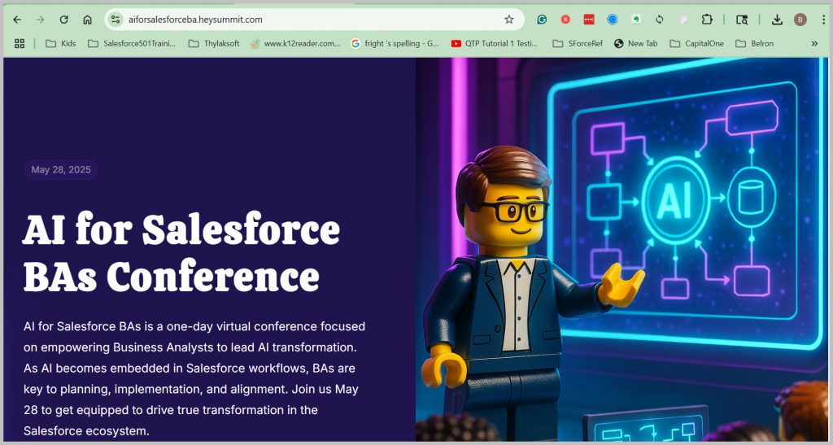Open the browser home page
Image resolution: width=833 pixels, height=445 pixels.
point(88,20)
